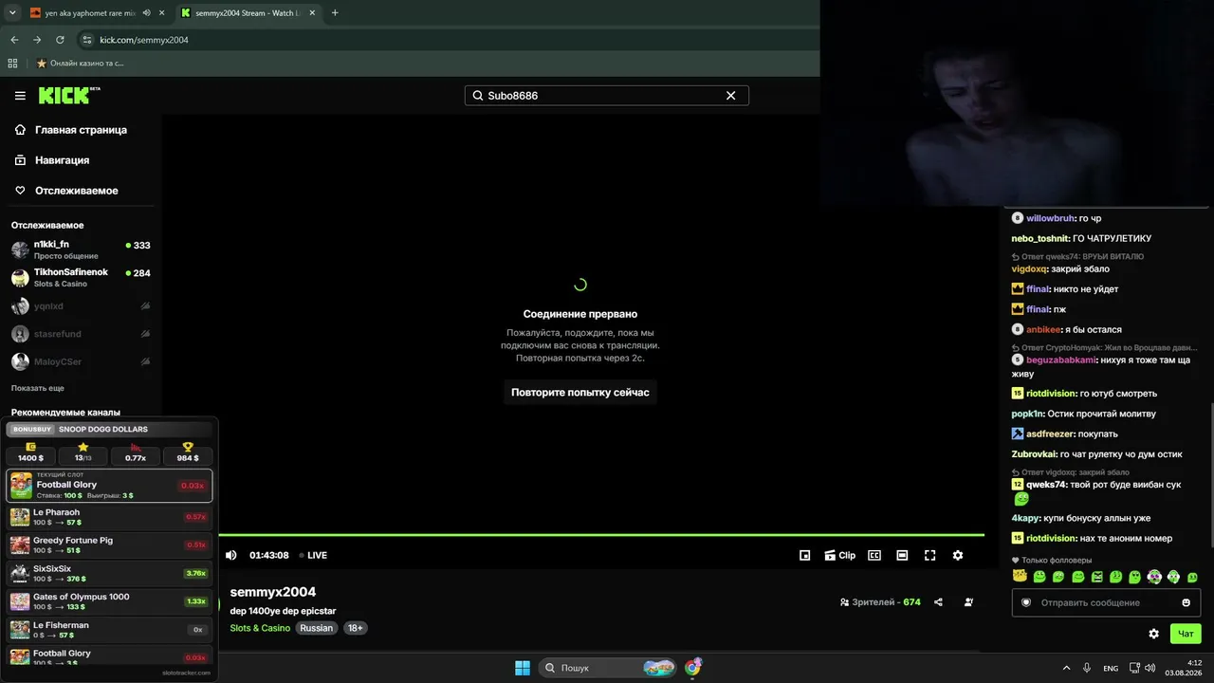
Task: Open the Windows Start menu
Action: [523, 668]
